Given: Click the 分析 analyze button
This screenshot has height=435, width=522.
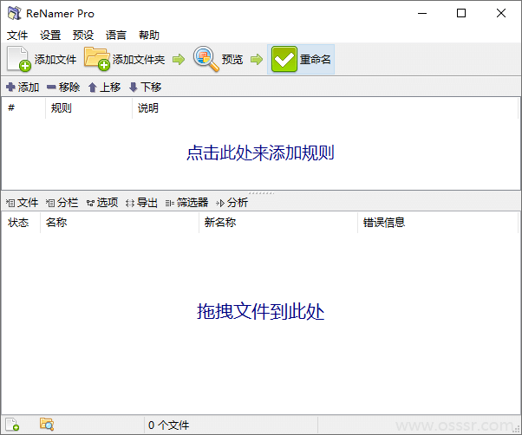Looking at the screenshot, I should pos(232,203).
